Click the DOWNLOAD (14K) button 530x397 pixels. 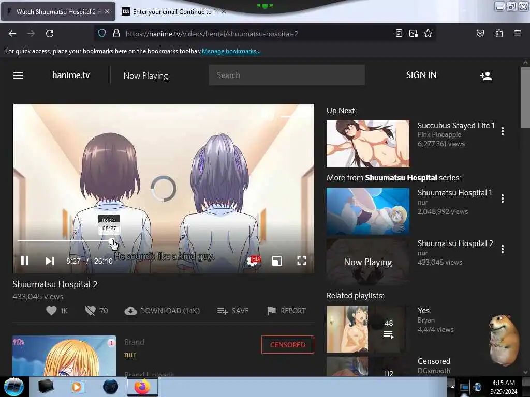[162, 311]
